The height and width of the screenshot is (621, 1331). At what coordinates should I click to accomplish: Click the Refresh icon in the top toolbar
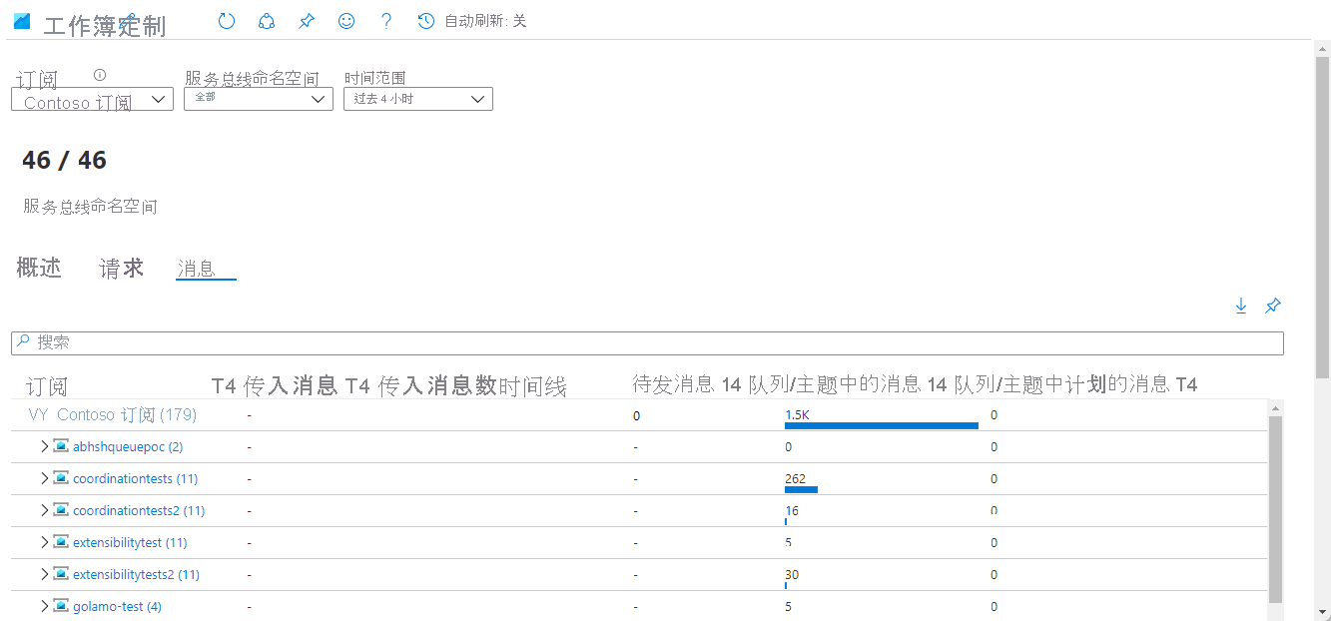click(227, 21)
